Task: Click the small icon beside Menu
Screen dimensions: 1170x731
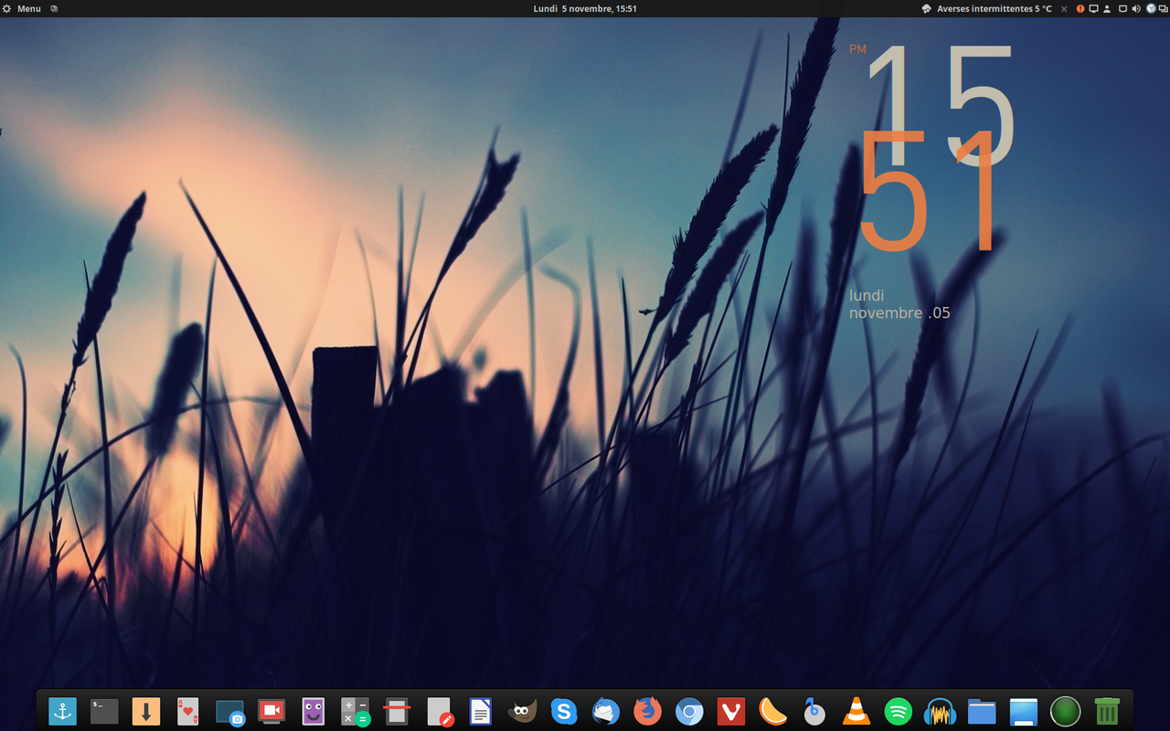Action: (54, 8)
